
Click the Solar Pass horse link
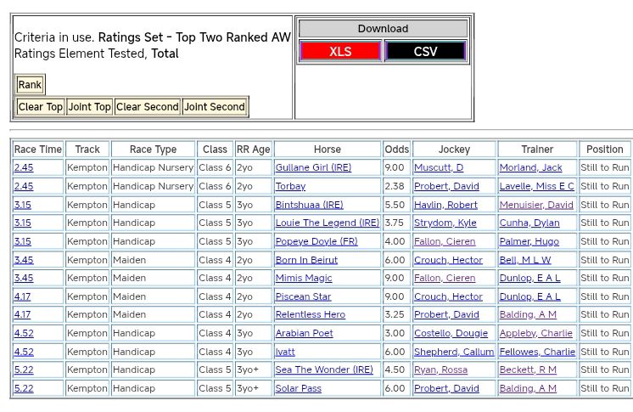point(298,389)
